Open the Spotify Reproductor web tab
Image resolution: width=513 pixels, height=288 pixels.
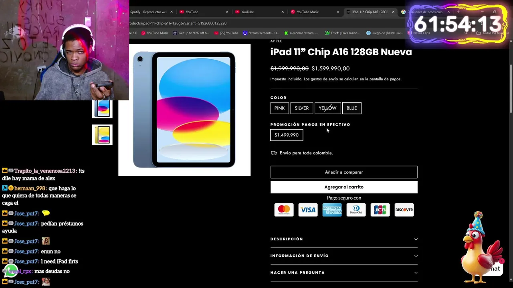pyautogui.click(x=148, y=12)
